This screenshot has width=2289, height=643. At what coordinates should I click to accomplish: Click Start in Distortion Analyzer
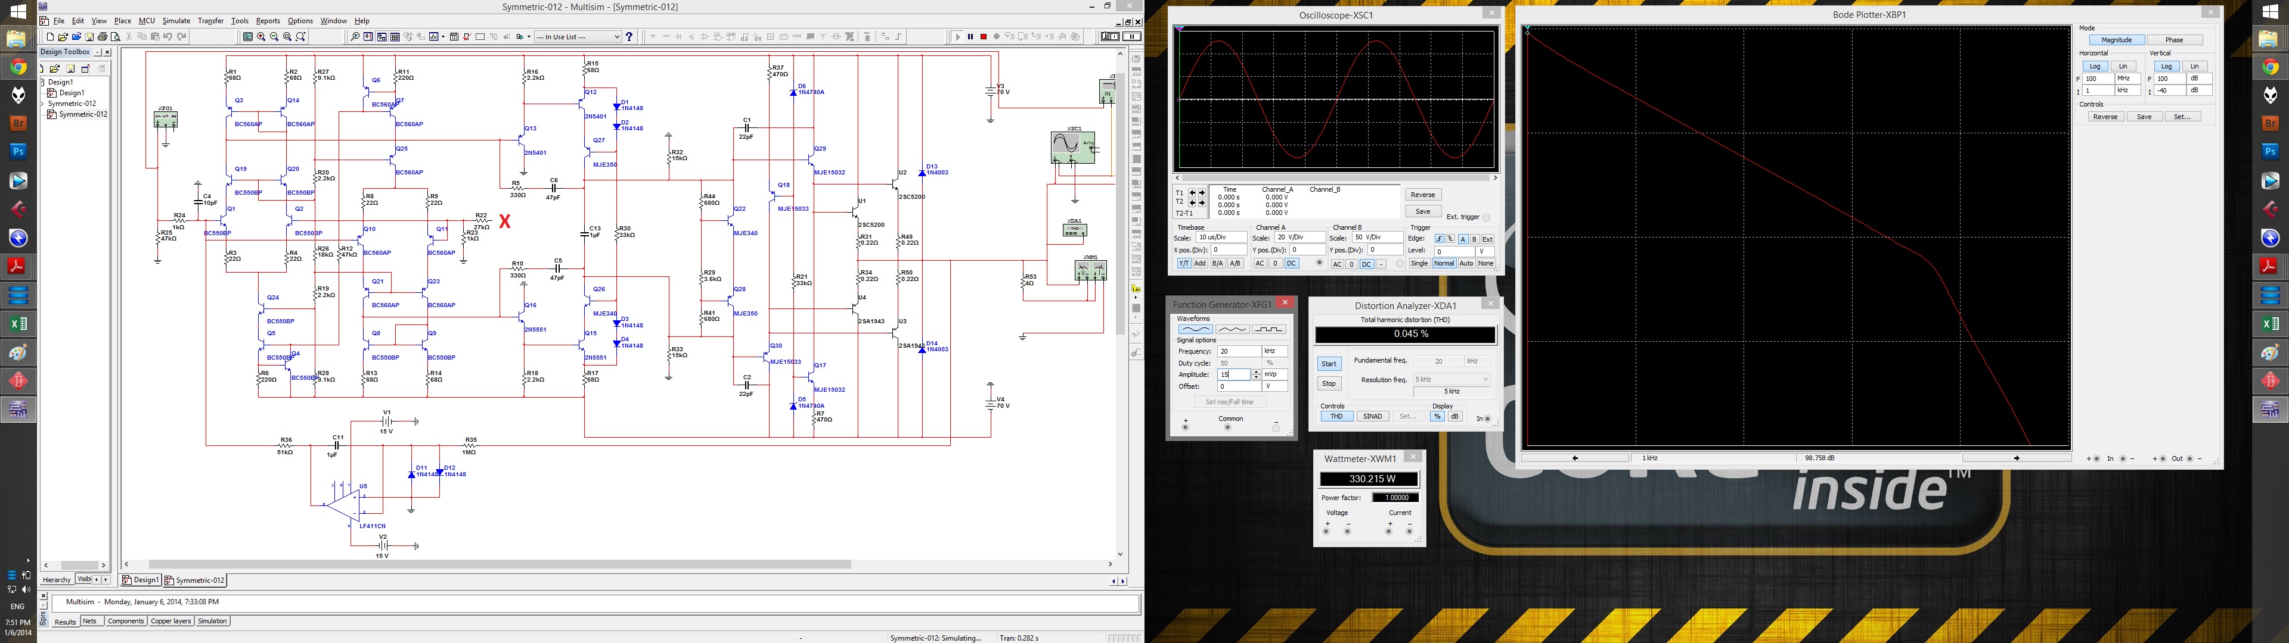pyautogui.click(x=1329, y=364)
